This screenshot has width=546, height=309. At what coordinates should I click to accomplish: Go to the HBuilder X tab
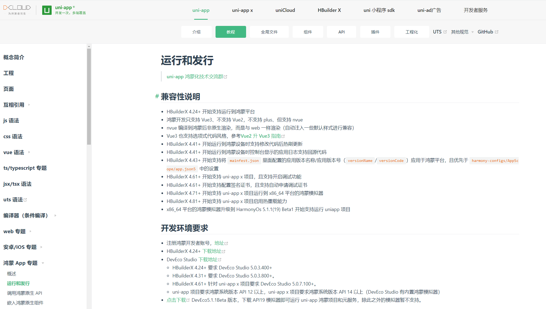329,10
